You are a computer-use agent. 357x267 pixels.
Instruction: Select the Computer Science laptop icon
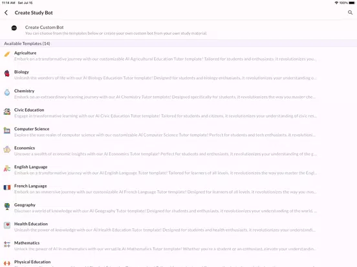click(7, 130)
